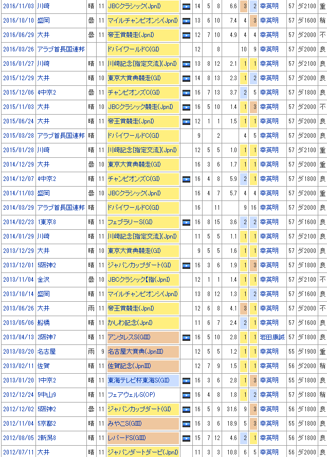Click the 船橋 racecourse link
Image resolution: width=327 pixels, height=457 pixels.
(44, 323)
